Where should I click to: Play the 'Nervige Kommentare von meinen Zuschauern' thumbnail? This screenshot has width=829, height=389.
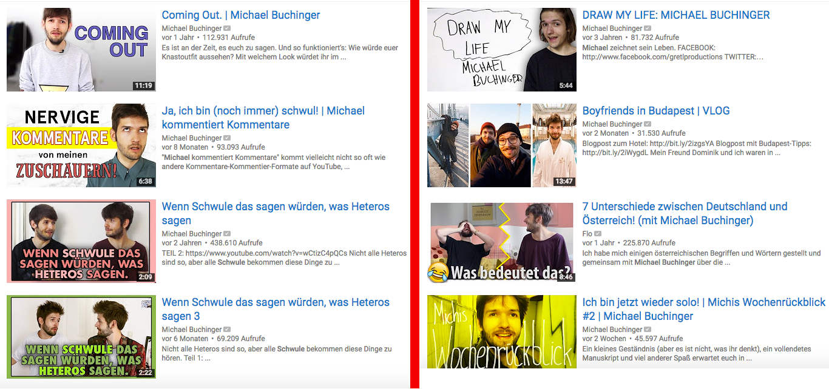tap(81, 145)
